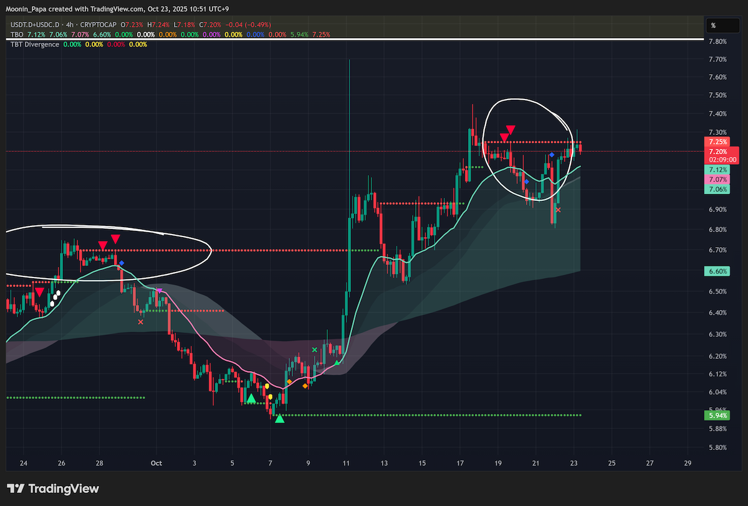Click the 6.50% price axis label
This screenshot has height=506, width=748.
[x=717, y=291]
